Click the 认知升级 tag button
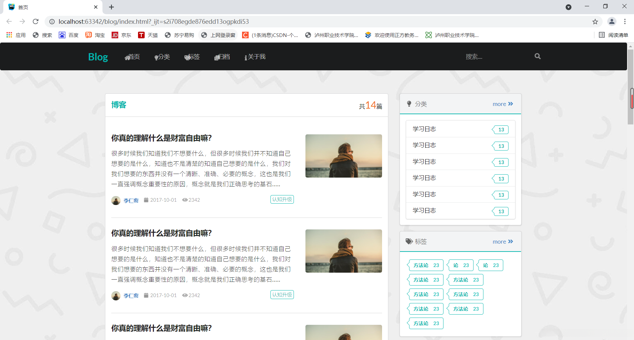 tap(282, 199)
